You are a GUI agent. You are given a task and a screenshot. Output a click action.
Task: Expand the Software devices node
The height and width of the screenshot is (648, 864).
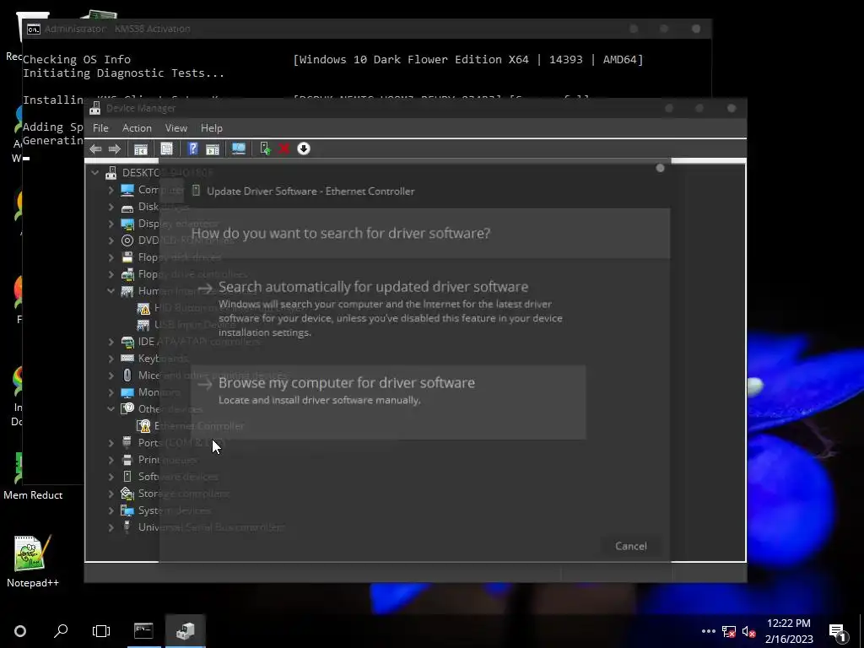[x=111, y=476]
